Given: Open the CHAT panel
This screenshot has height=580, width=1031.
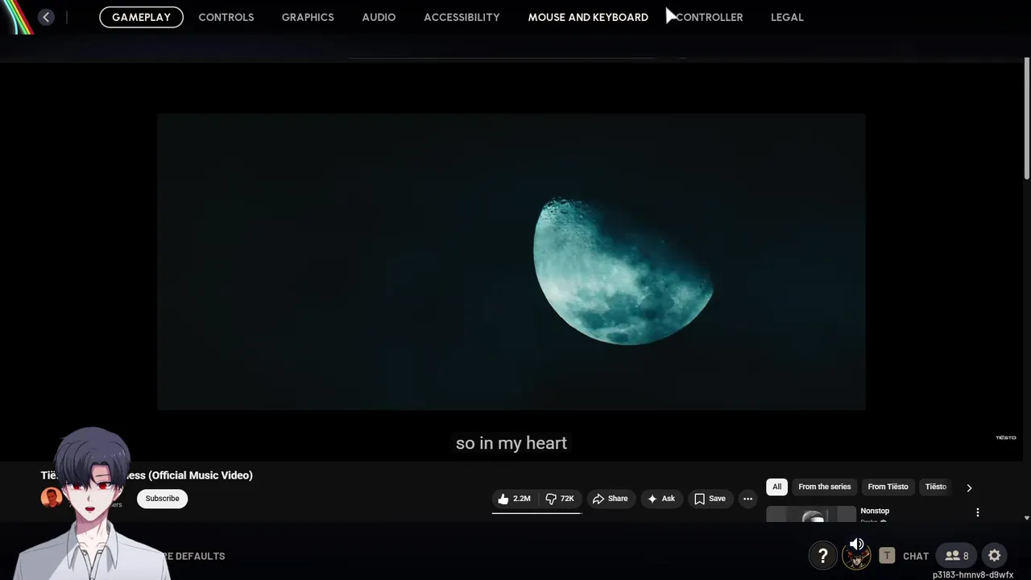Looking at the screenshot, I should [916, 556].
